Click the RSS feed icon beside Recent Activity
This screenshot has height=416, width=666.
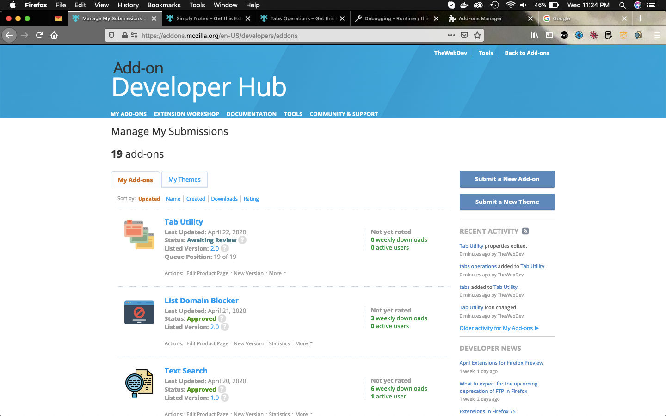pos(525,231)
